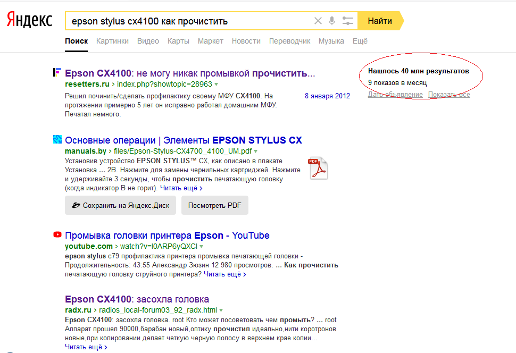The image size is (516, 353).
Task: Click the 8 января 2012 date
Action: coord(328,96)
